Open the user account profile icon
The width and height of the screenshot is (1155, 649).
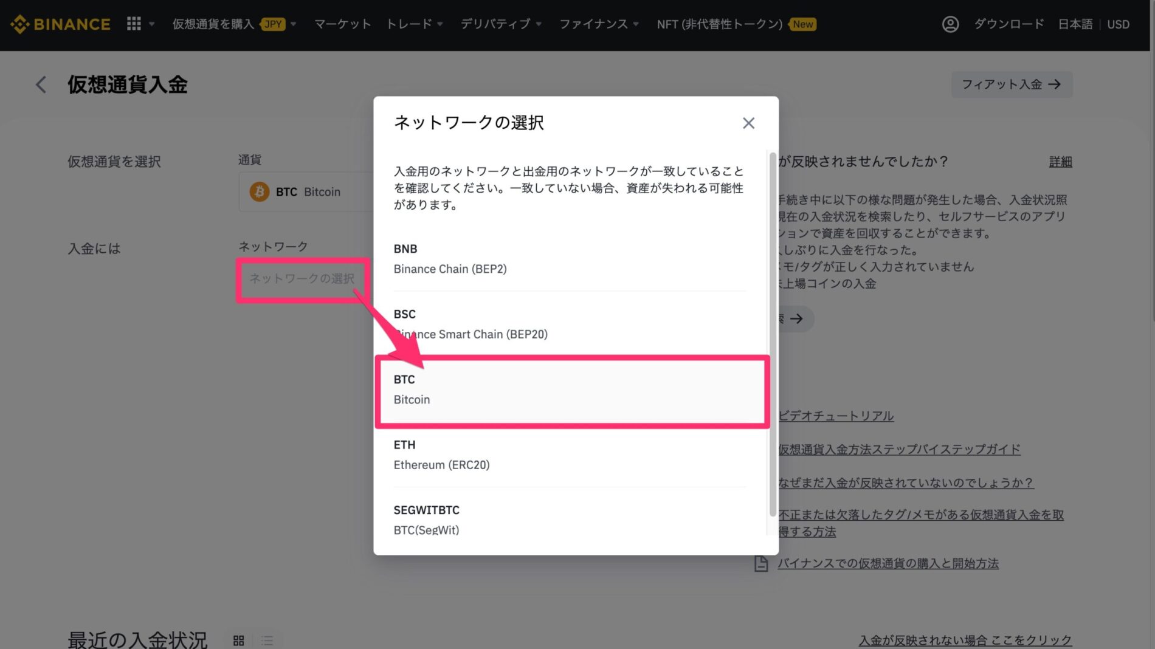tap(950, 24)
